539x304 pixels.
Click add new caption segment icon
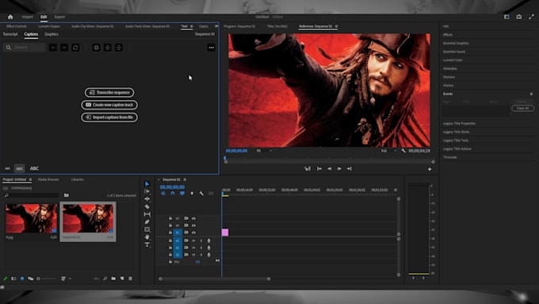click(x=96, y=48)
